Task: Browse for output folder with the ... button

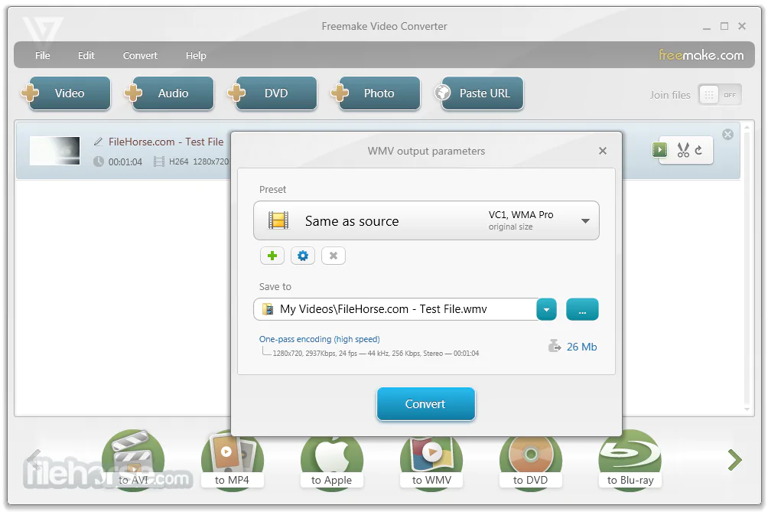Action: tap(582, 309)
